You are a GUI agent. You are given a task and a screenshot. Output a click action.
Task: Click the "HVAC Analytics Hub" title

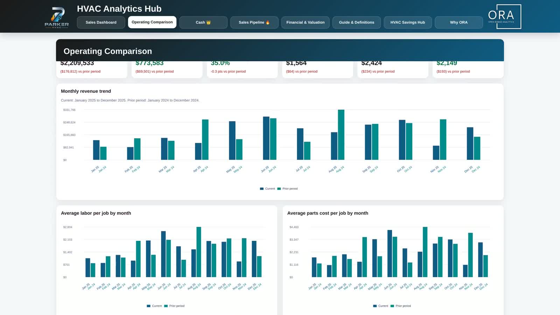(x=119, y=9)
